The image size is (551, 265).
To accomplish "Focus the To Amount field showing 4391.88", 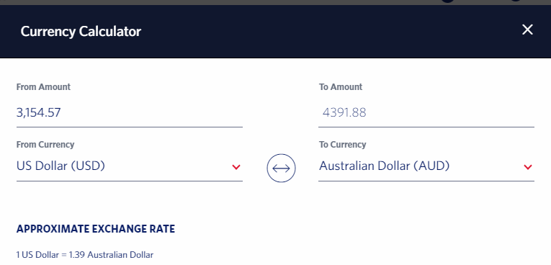I will 426,113.
